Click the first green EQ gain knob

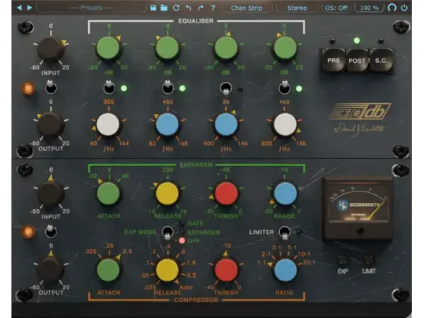pos(108,48)
